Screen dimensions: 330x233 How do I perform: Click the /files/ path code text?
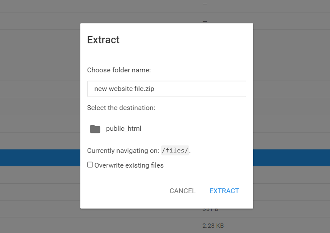[x=175, y=151]
